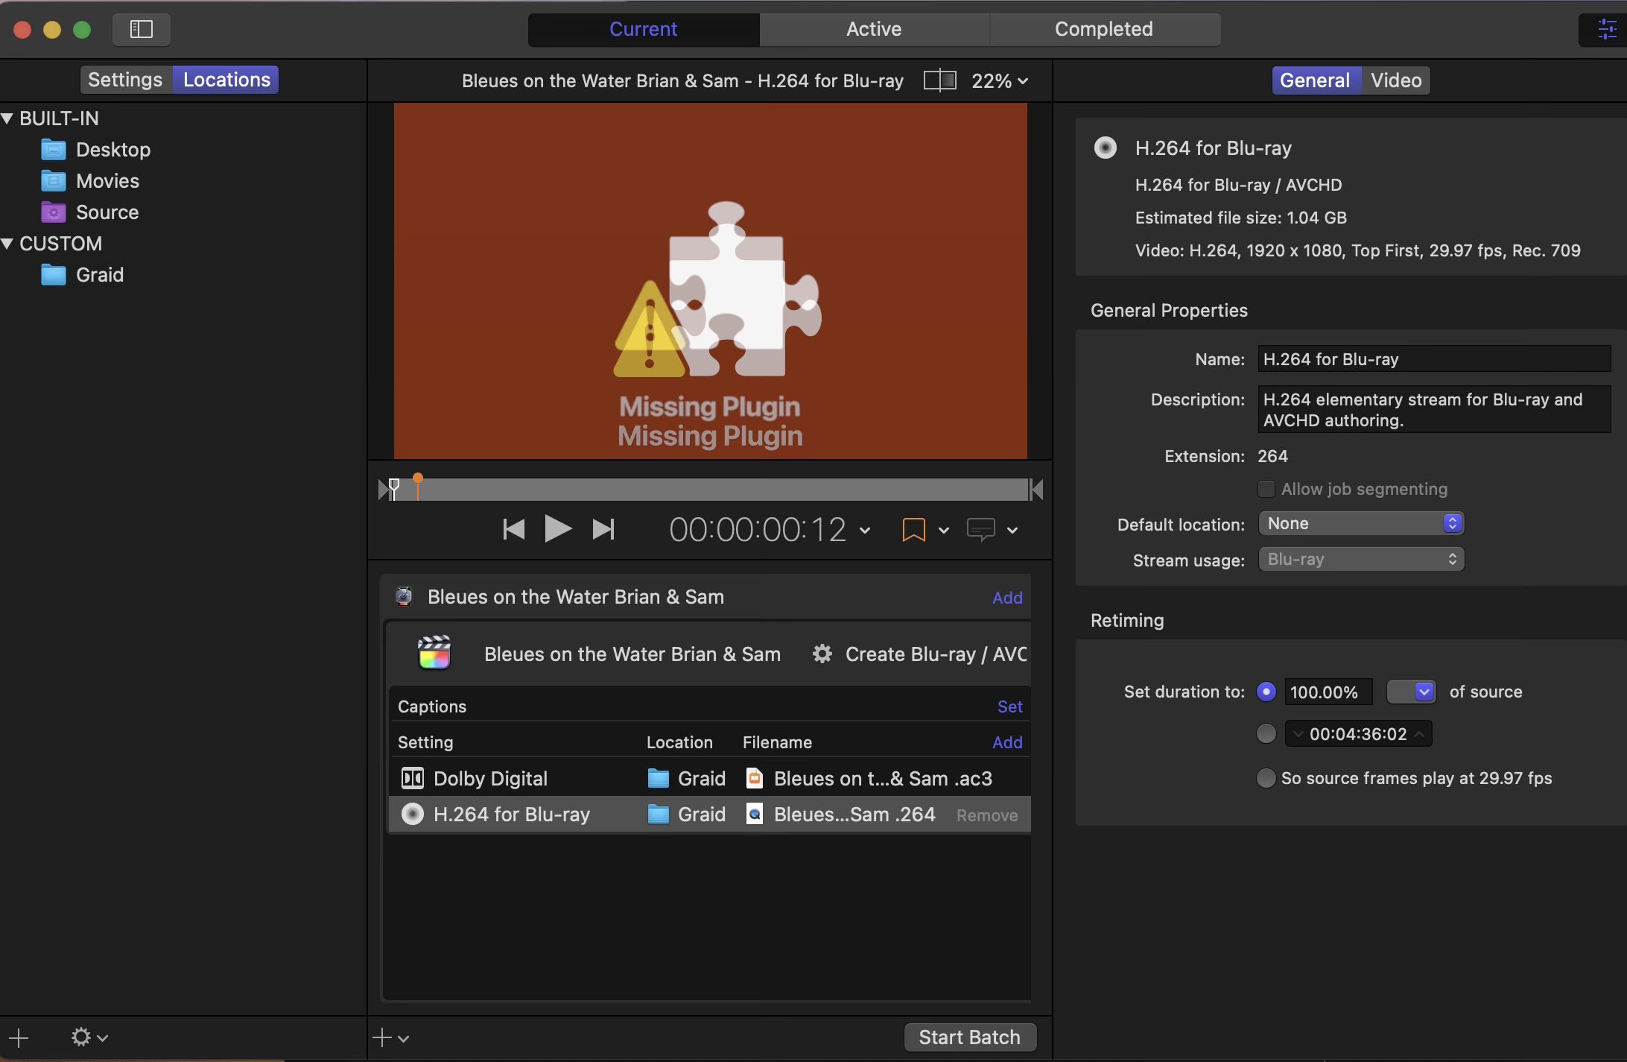The height and width of the screenshot is (1062, 1627).
Task: Open the gear action menu in sidebar
Action: point(89,1037)
